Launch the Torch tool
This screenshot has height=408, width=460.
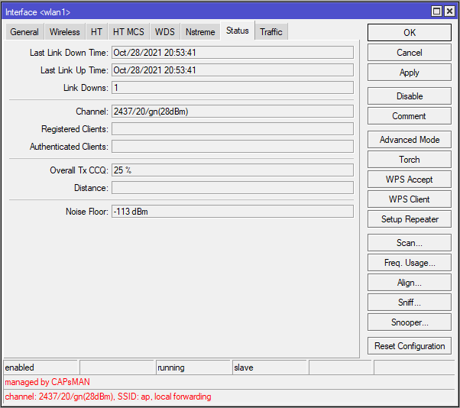click(410, 160)
